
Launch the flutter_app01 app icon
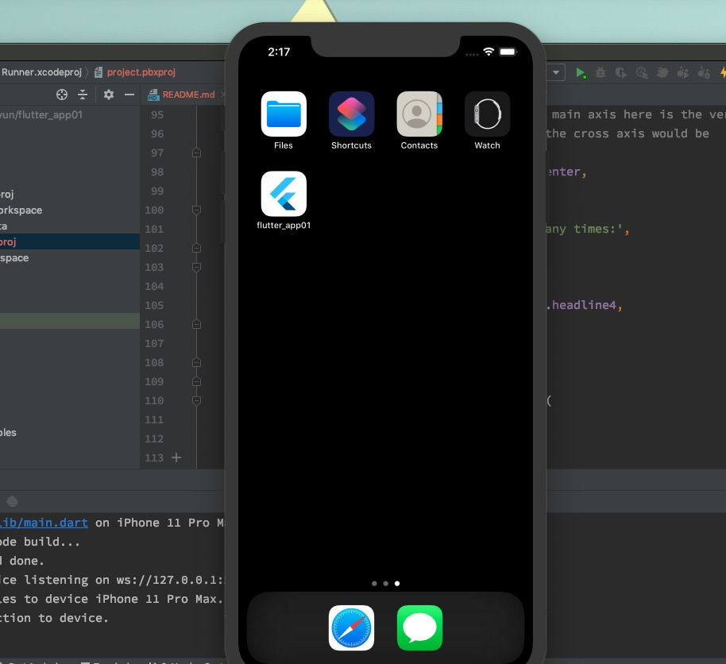[284, 194]
